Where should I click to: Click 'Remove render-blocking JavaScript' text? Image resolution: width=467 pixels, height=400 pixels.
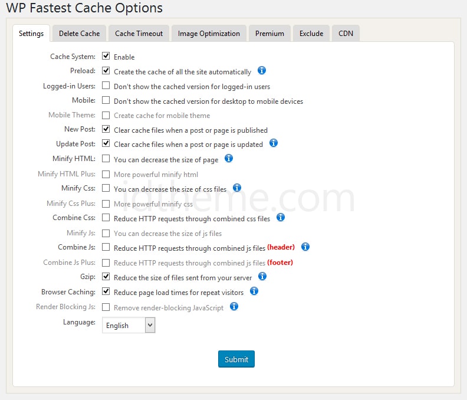tap(169, 307)
